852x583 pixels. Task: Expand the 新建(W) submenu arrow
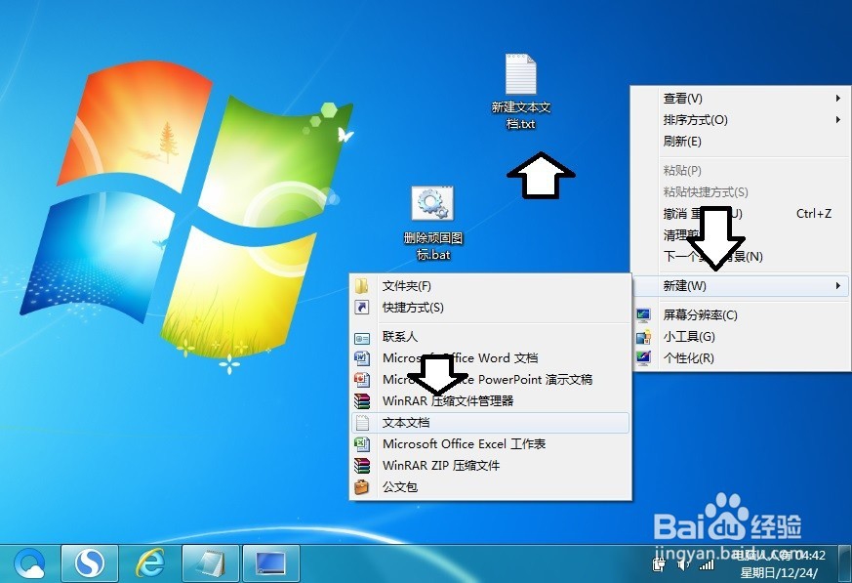pos(838,285)
